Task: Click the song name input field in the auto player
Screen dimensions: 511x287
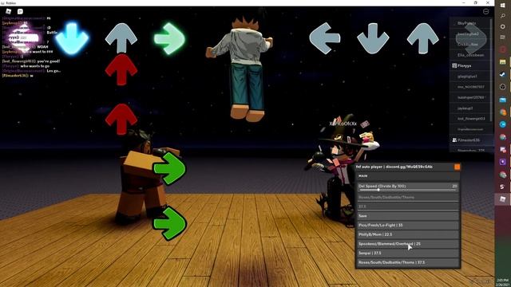Action: (407, 197)
